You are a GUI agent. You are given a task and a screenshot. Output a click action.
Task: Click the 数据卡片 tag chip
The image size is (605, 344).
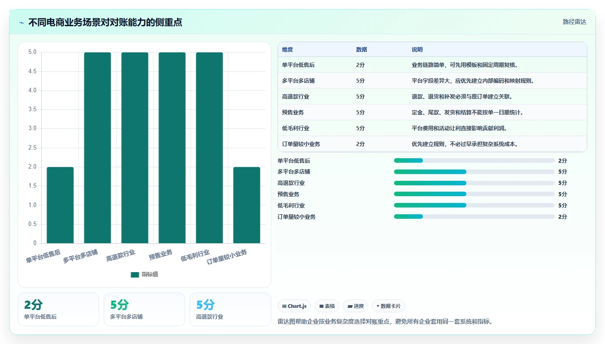click(x=389, y=306)
